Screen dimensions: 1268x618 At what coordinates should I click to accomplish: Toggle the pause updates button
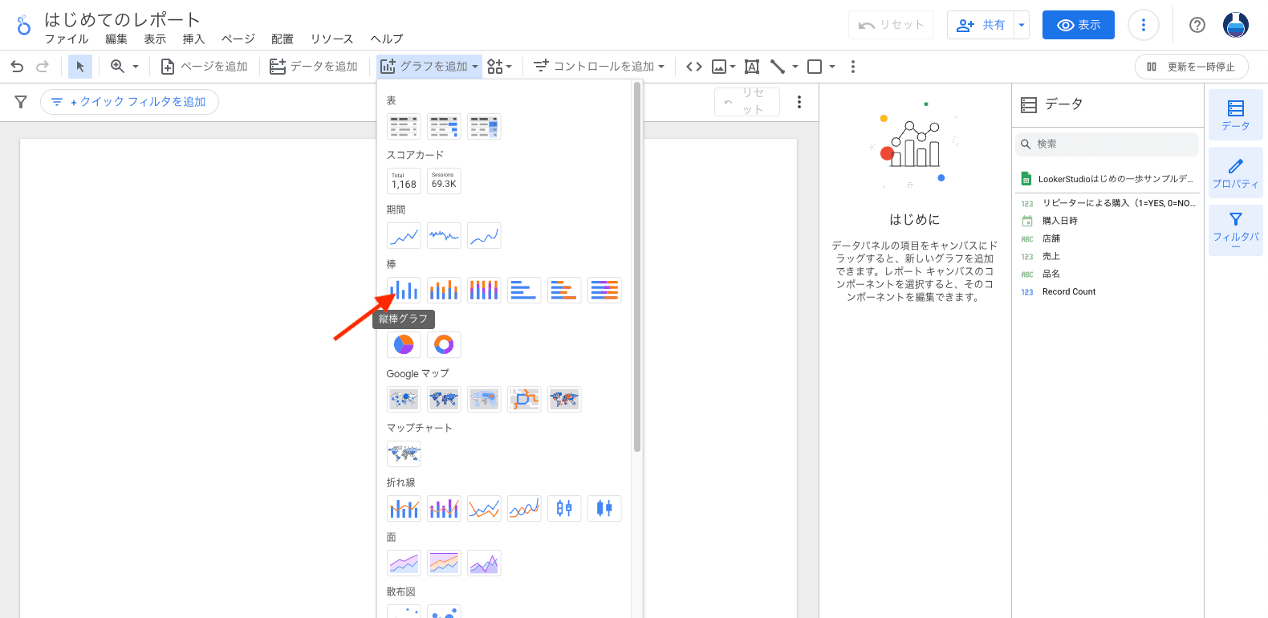point(1191,67)
